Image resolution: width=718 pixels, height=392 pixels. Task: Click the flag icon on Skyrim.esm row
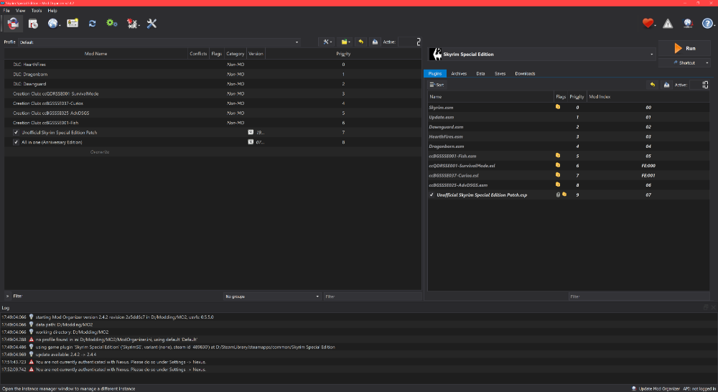[558, 107]
